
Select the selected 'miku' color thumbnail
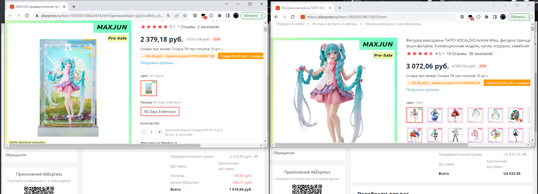pyautogui.click(x=414, y=115)
